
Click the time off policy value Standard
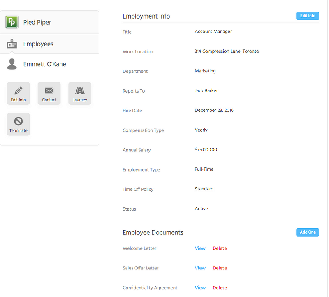pyautogui.click(x=204, y=189)
